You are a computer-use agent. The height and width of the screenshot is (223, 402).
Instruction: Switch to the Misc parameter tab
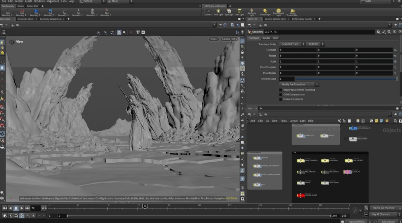[x=275, y=38]
